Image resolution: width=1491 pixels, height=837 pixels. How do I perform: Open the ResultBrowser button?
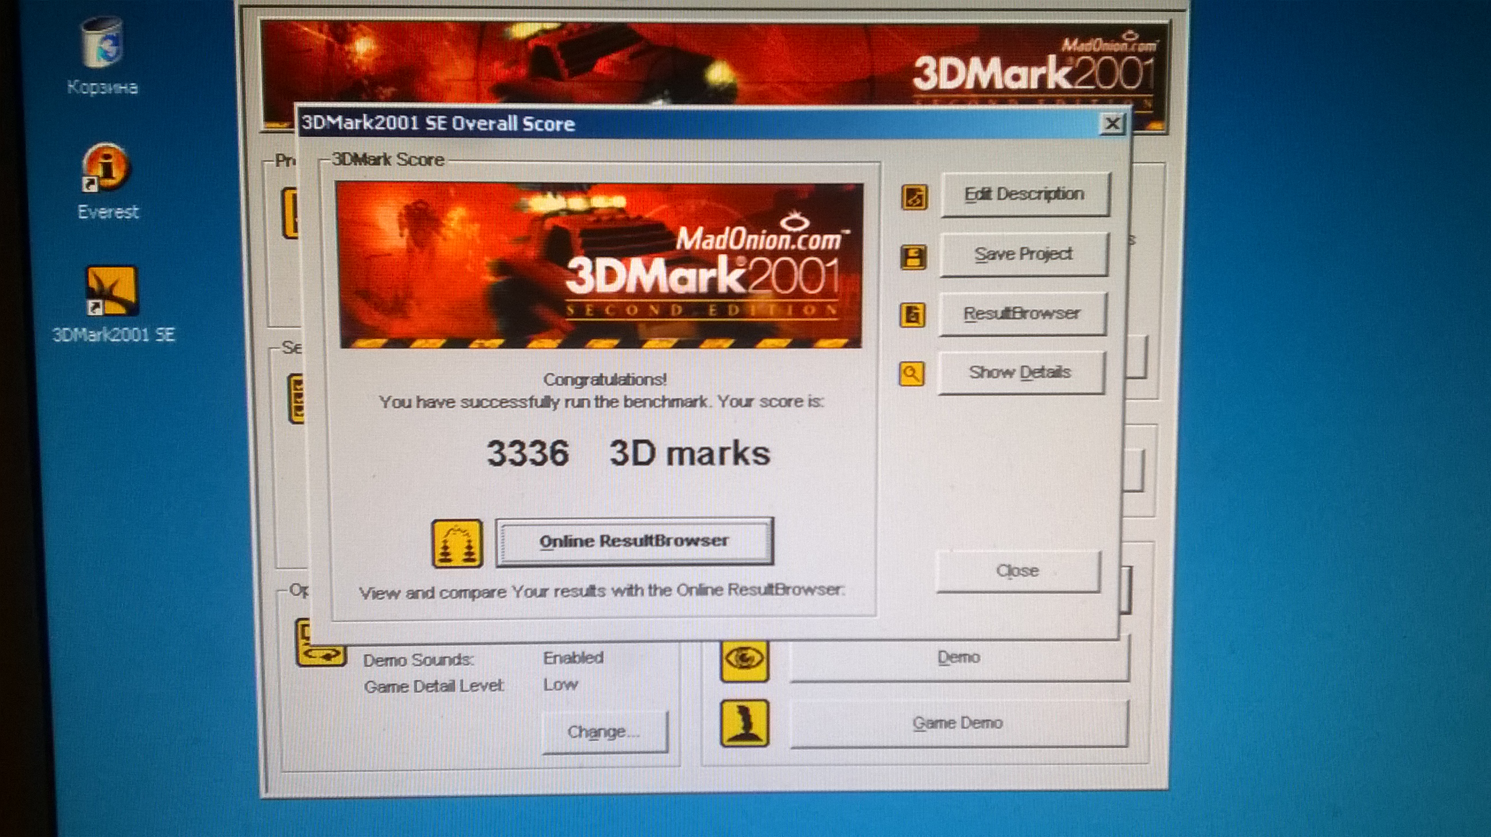(x=1022, y=314)
